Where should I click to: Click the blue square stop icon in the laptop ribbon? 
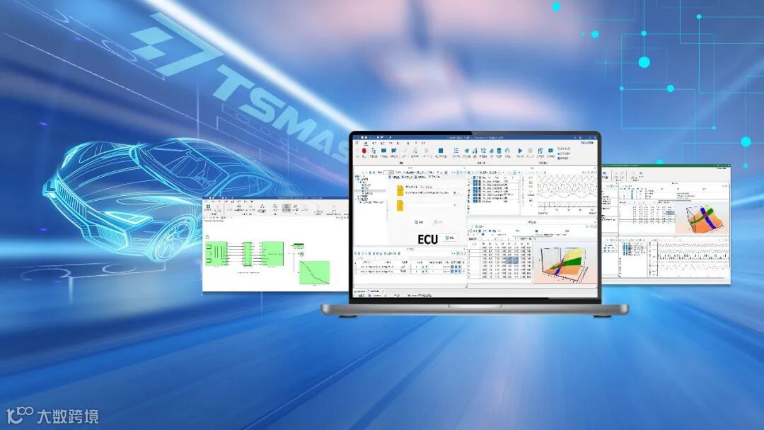pyautogui.click(x=441, y=151)
